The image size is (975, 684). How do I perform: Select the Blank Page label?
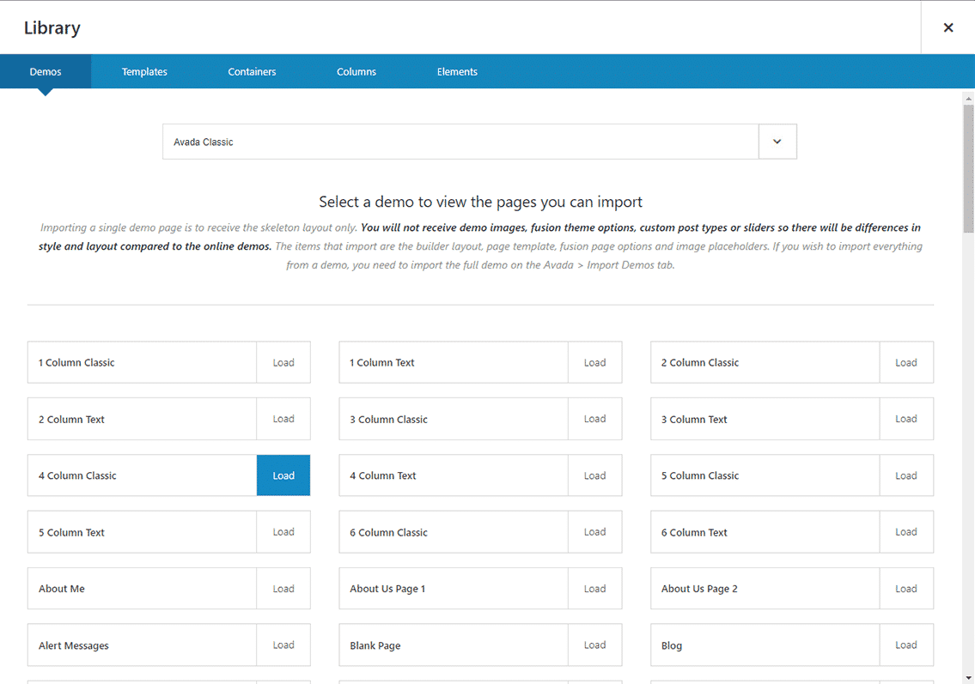375,645
